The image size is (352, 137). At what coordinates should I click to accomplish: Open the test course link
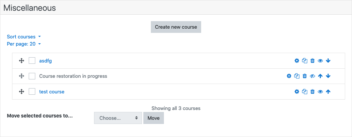tap(52, 91)
